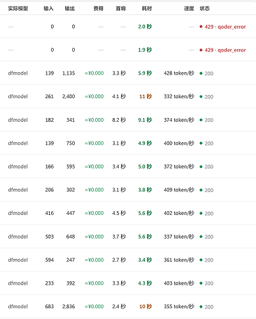Select the output value 2,836
Viewport: 256px width, 319px height.
68,306
